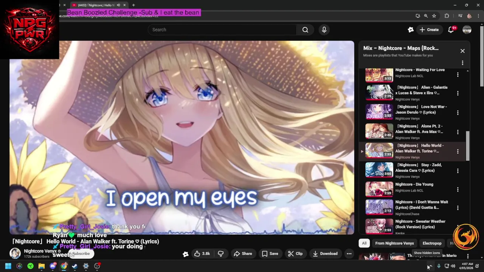
Task: Click the Create button
Action: [429, 30]
